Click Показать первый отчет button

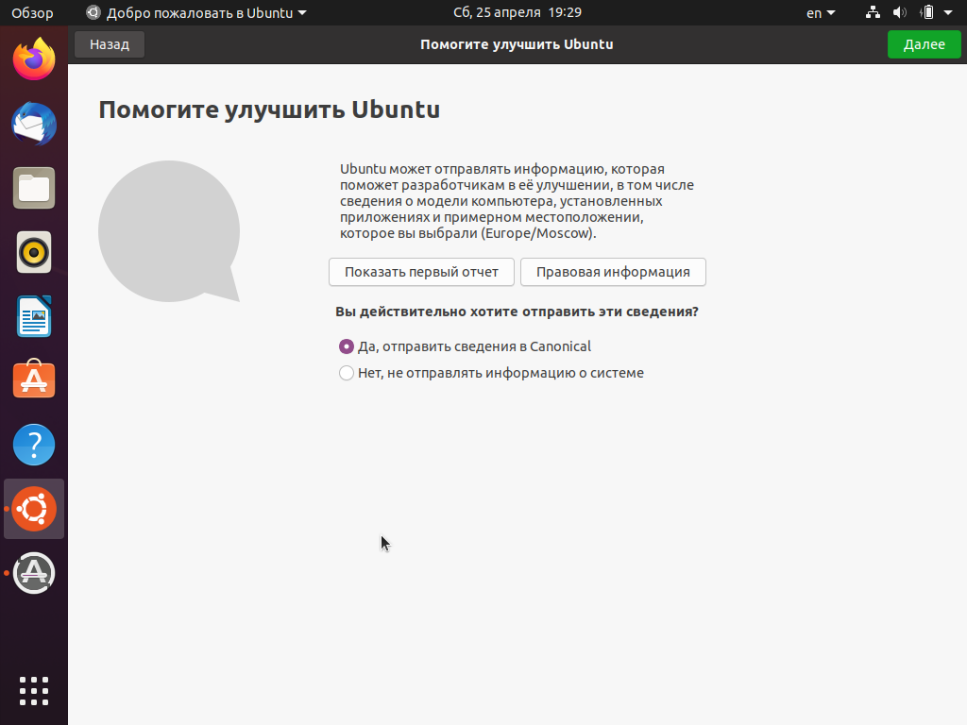(421, 272)
